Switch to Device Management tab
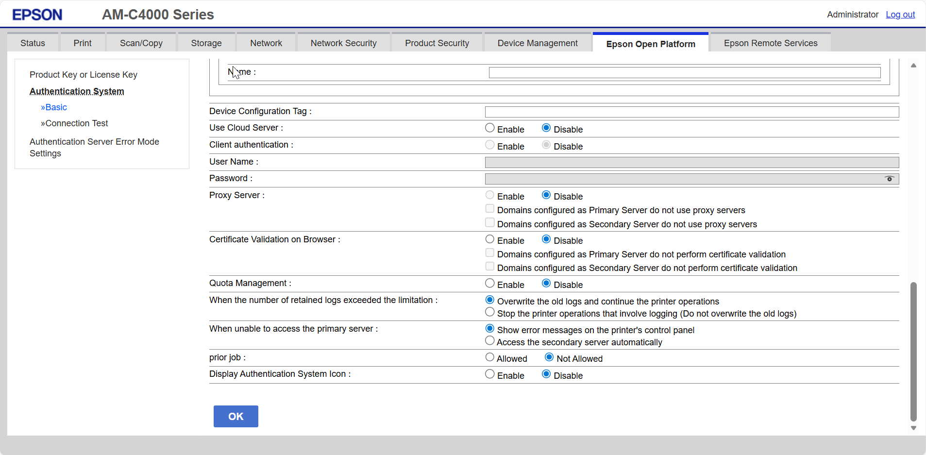Image resolution: width=926 pixels, height=455 pixels. (537, 43)
